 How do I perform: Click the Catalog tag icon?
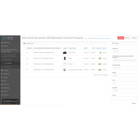pyautogui.click(x=2, y=70)
